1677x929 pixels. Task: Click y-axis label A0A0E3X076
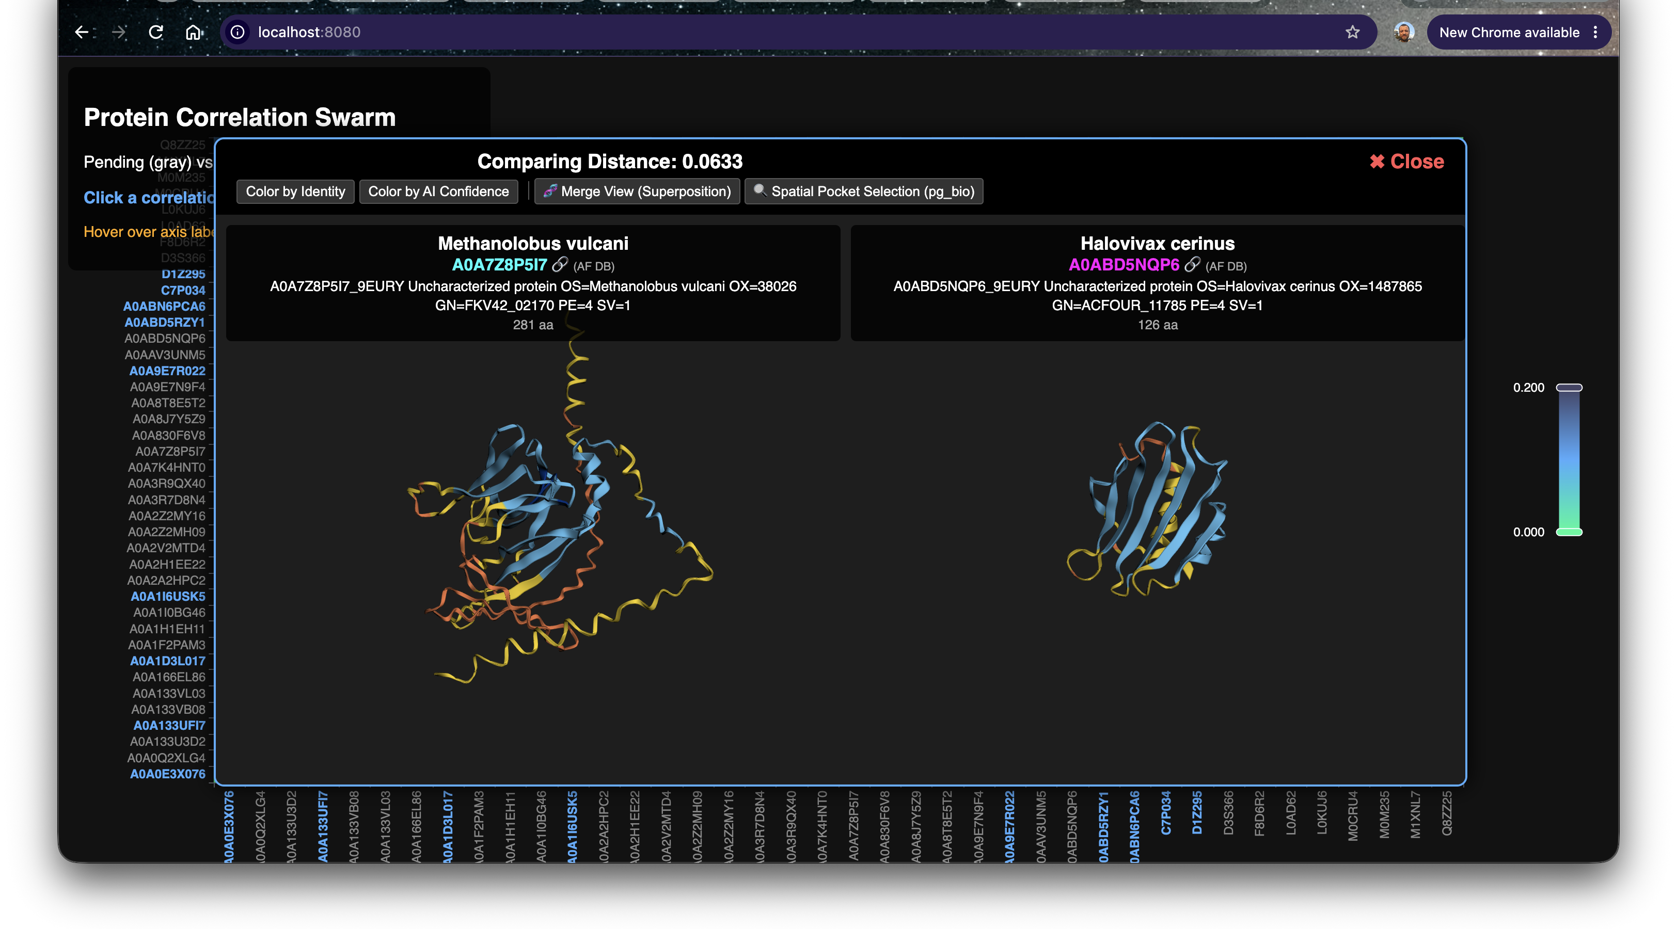click(168, 774)
